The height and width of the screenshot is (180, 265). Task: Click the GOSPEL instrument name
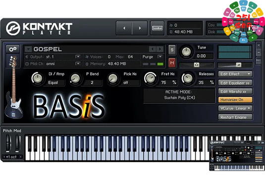(x=48, y=49)
